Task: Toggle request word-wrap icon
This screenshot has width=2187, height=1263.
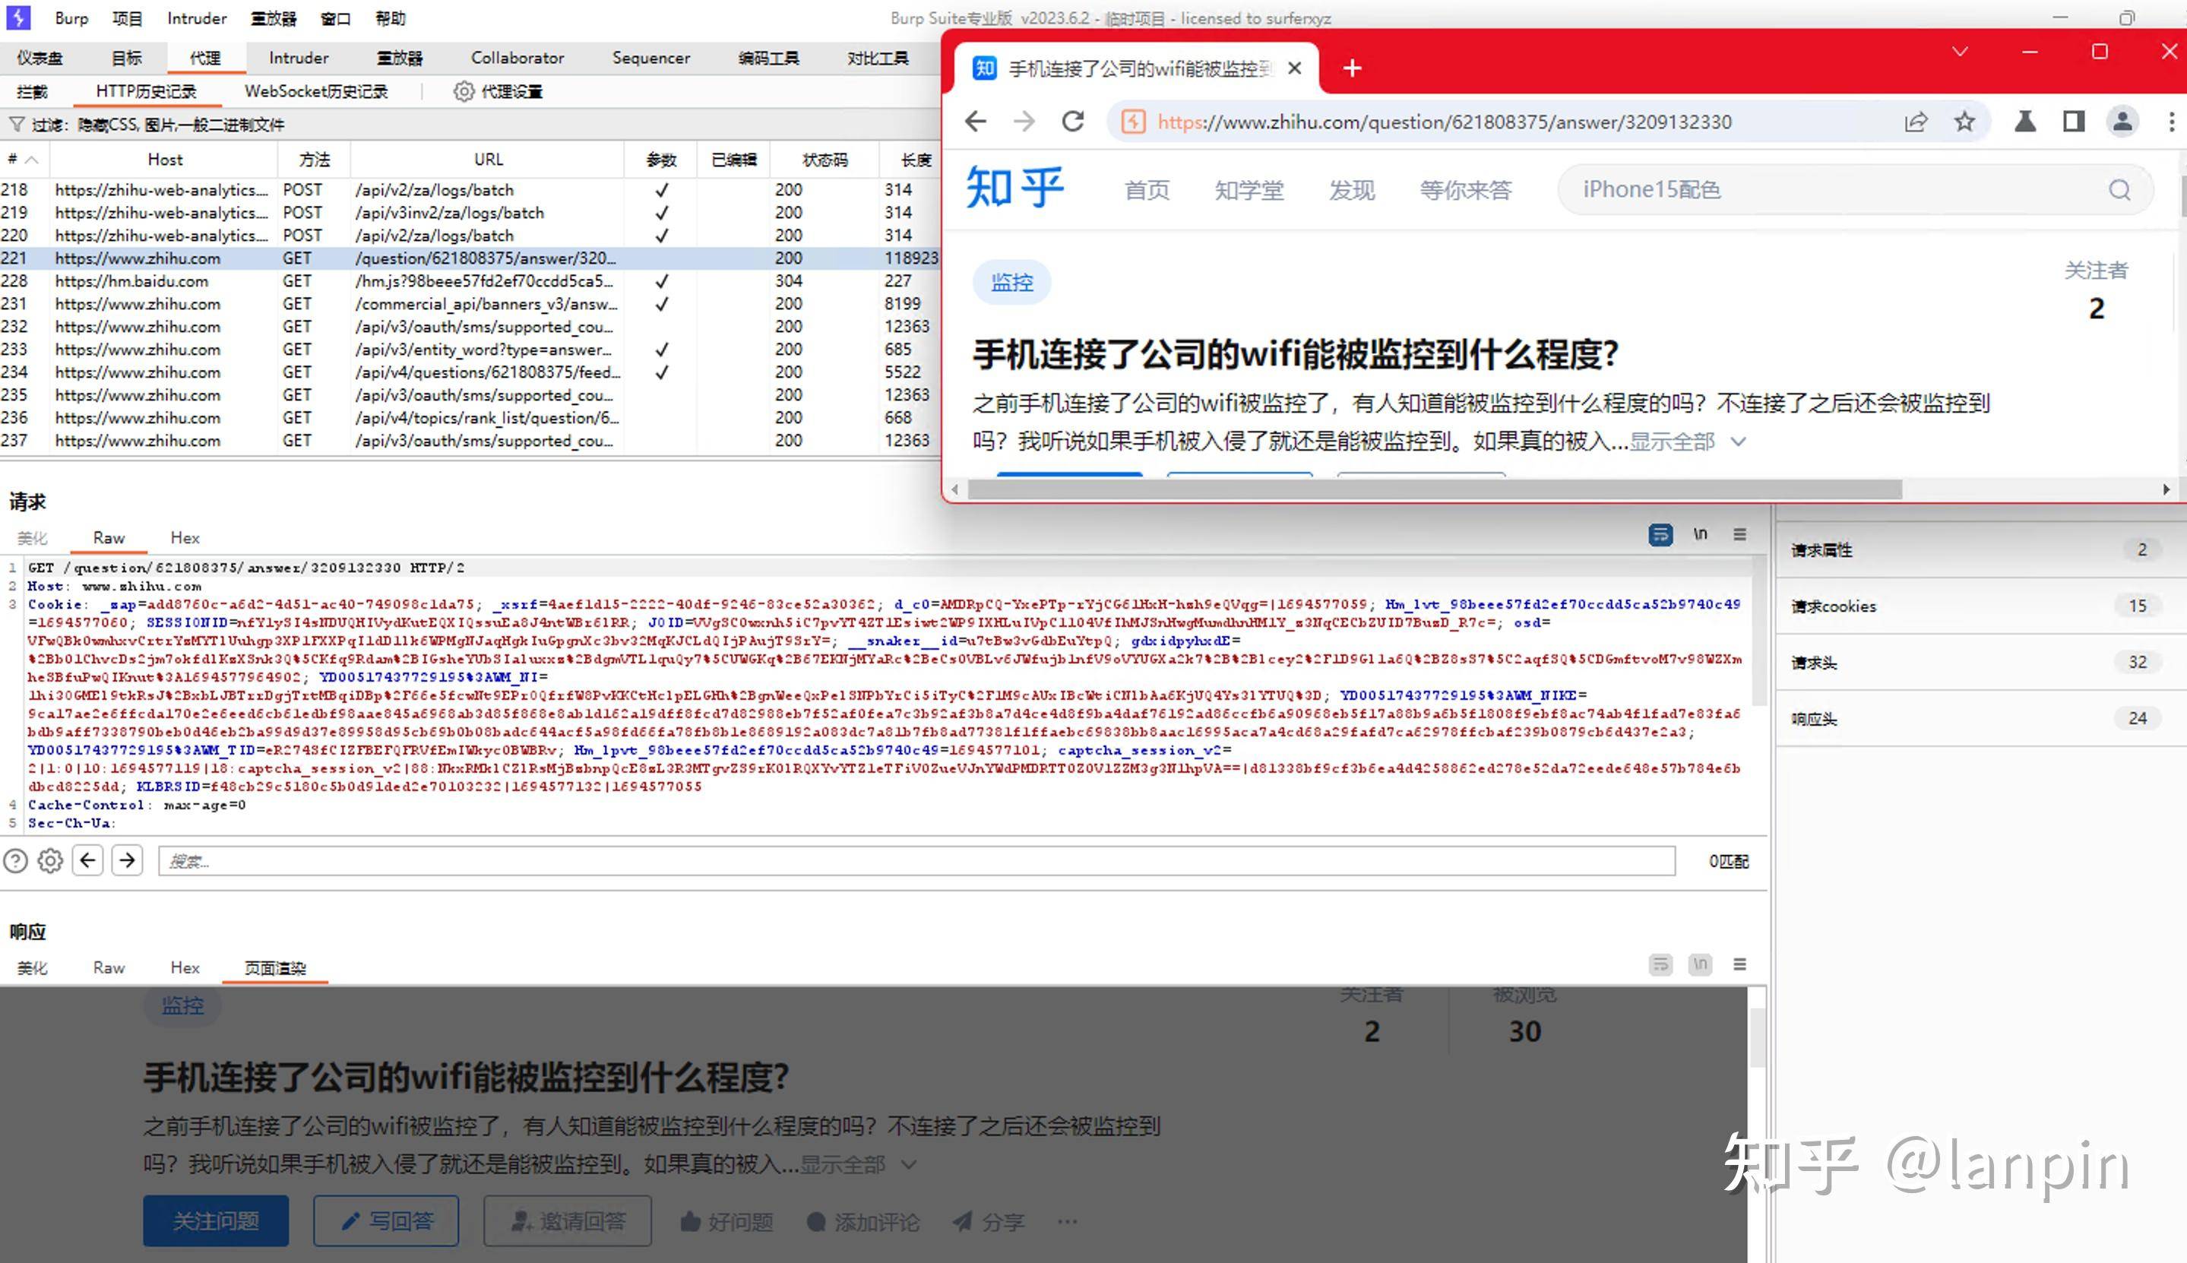Action: [x=1660, y=534]
